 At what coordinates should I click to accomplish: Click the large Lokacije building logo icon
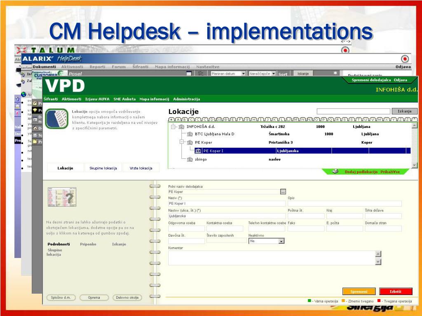point(56,118)
